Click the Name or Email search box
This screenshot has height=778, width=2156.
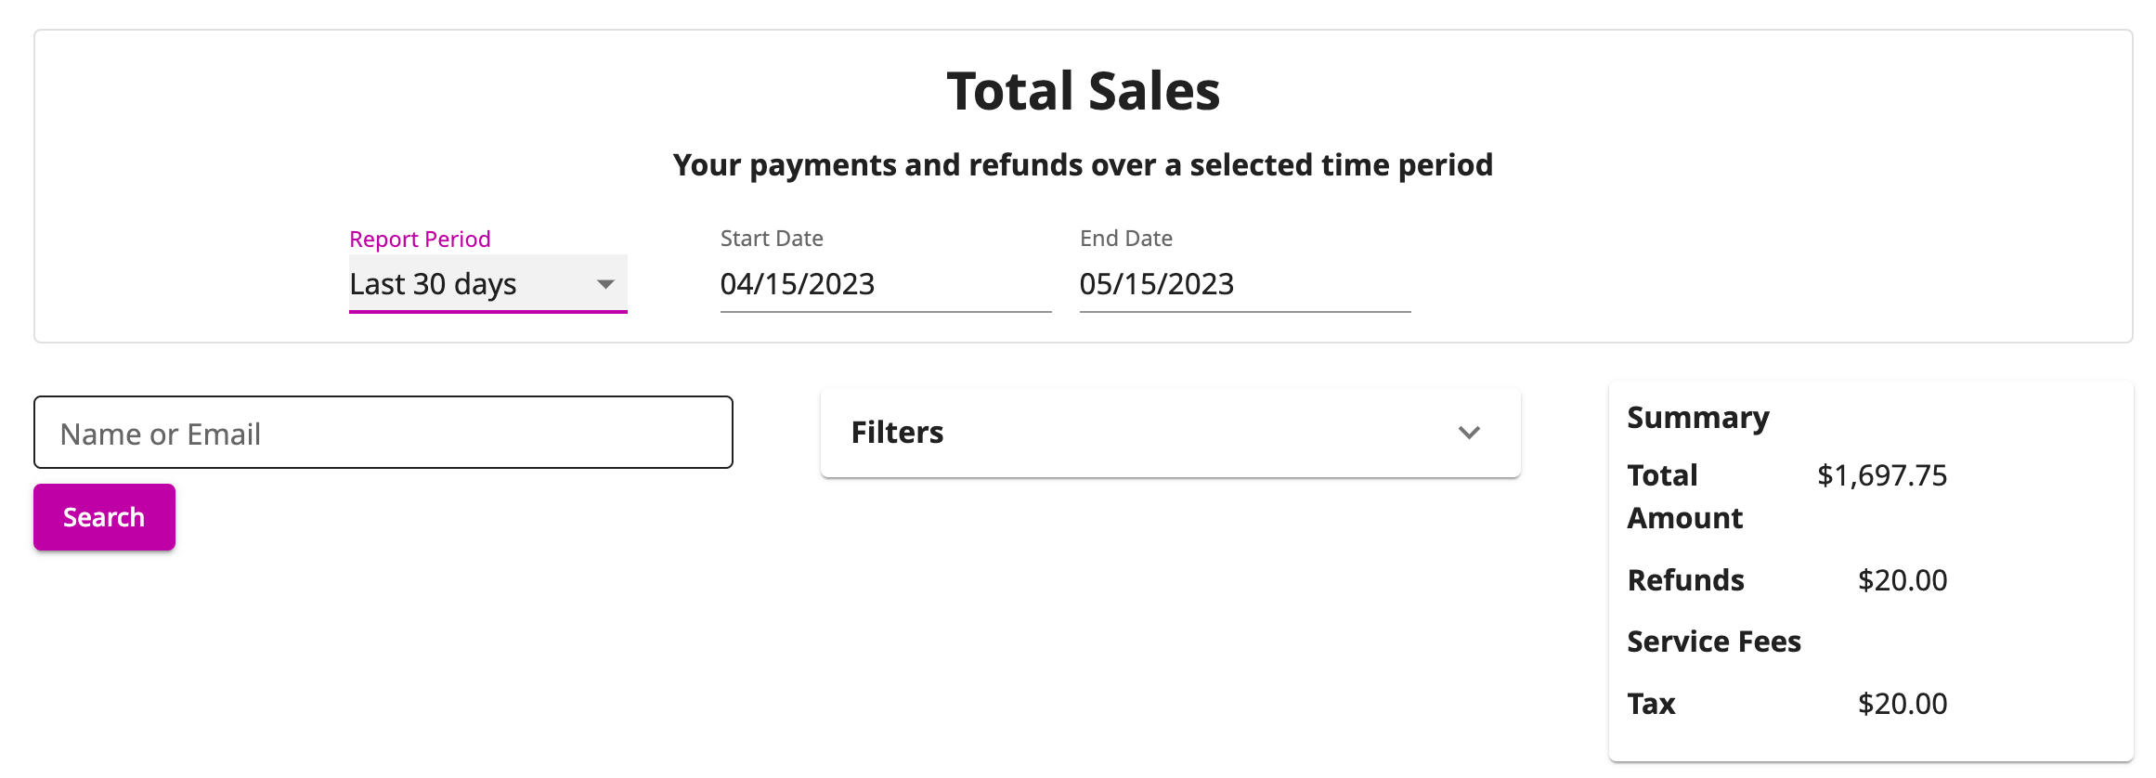pos(383,432)
